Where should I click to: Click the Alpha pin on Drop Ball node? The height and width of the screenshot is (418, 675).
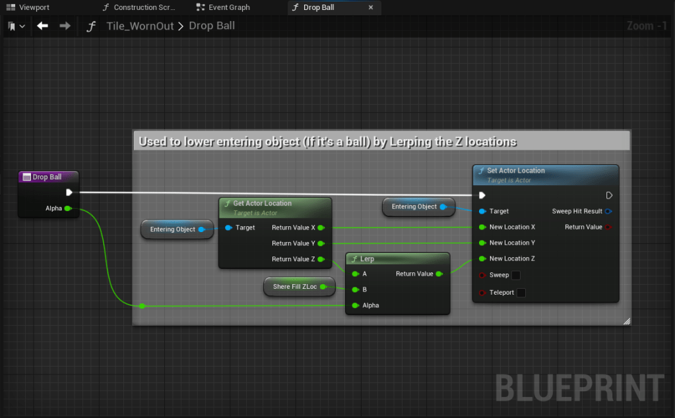pos(68,208)
